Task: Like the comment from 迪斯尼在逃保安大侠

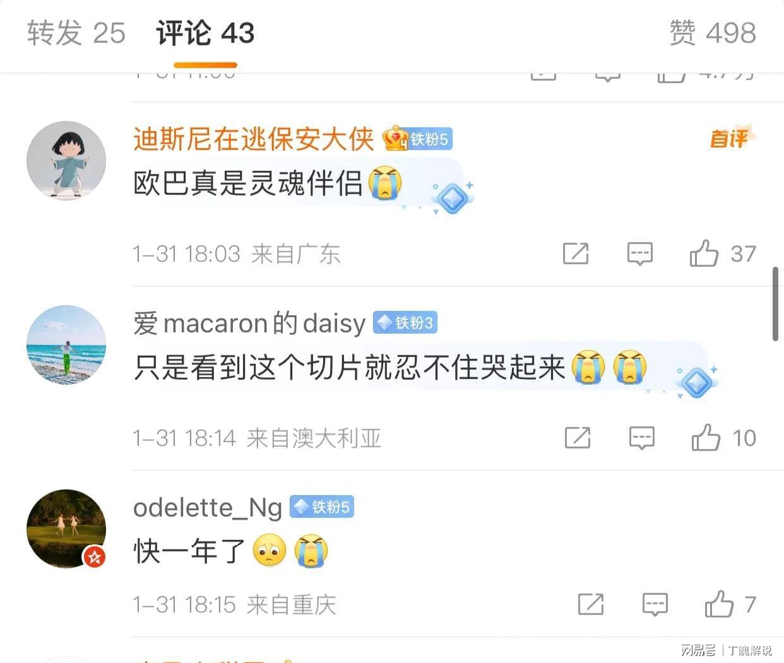Action: pyautogui.click(x=704, y=254)
